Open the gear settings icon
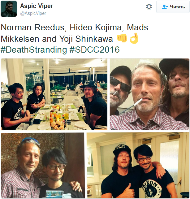190x199 pixels. pos(149,7)
